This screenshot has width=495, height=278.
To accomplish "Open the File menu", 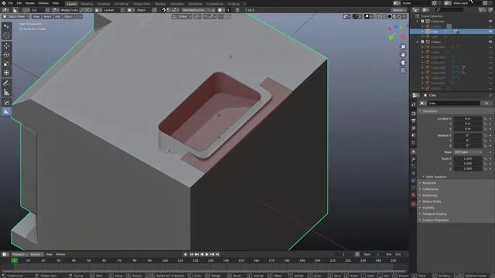I will tap(11, 3).
